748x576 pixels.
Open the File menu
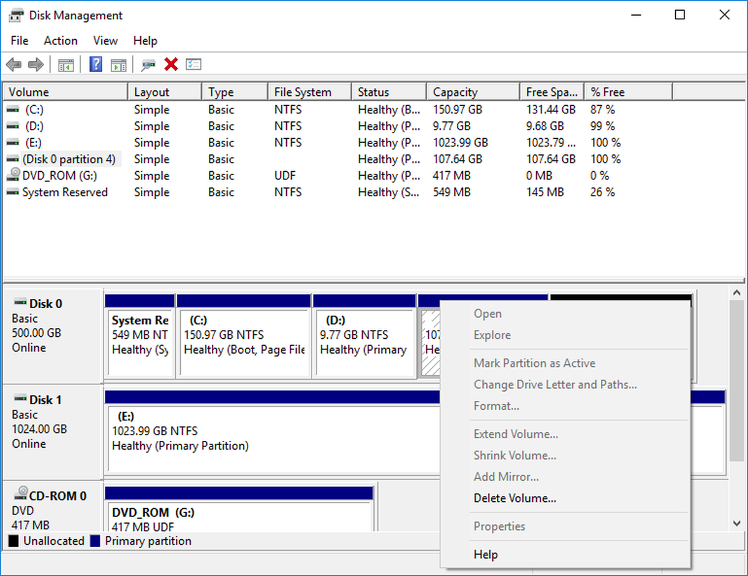pyautogui.click(x=19, y=40)
